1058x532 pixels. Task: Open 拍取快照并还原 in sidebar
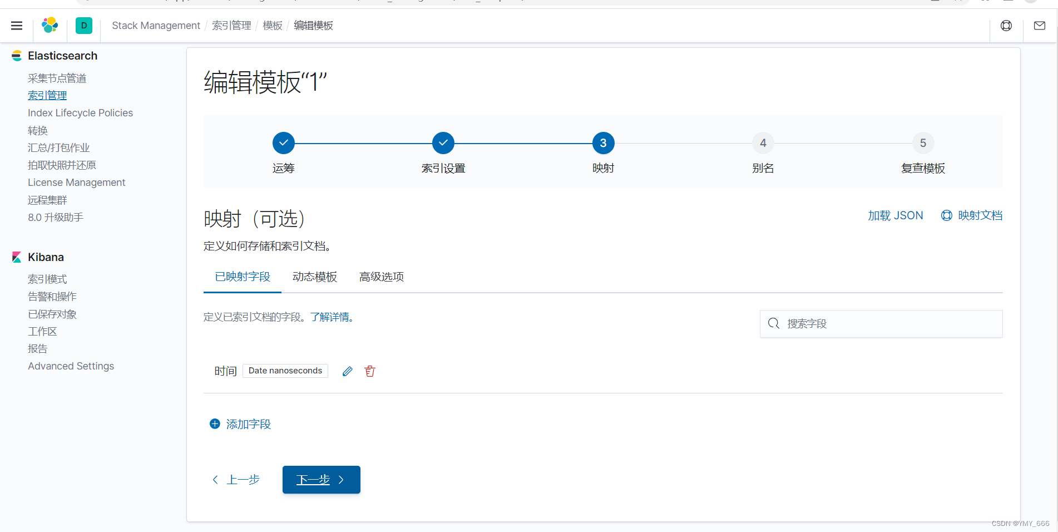(x=62, y=165)
